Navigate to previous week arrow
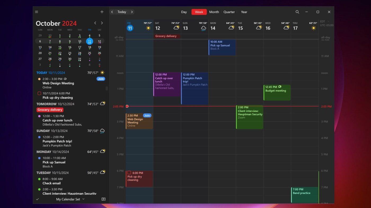This screenshot has width=371, height=208. pyautogui.click(x=112, y=12)
